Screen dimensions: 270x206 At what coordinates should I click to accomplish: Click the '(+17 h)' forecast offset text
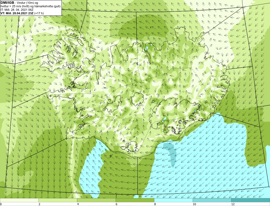[39, 13]
